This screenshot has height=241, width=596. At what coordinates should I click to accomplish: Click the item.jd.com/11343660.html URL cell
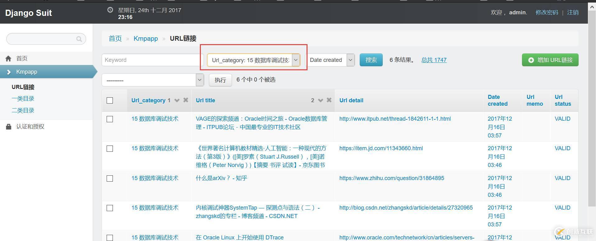pyautogui.click(x=381, y=148)
